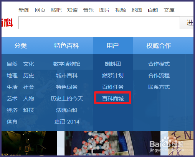The image size is (195, 157).
Task: Select the 社会 category
Action: point(28,87)
